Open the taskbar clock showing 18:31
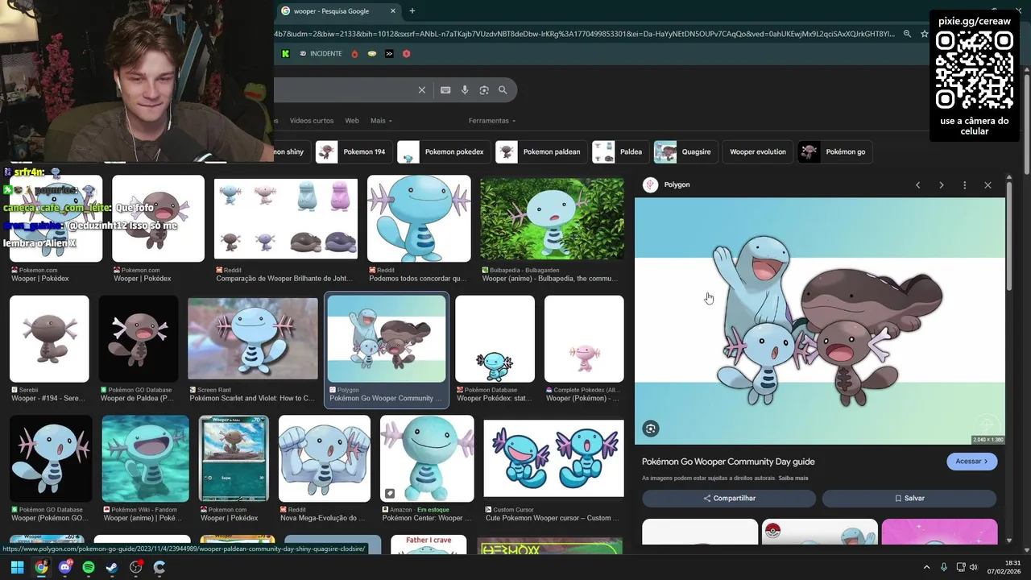 click(x=1006, y=567)
